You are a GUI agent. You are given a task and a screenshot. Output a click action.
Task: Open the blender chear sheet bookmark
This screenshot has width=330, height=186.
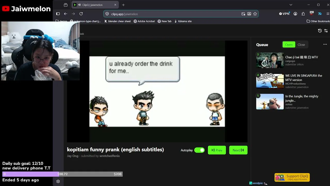click(x=118, y=21)
